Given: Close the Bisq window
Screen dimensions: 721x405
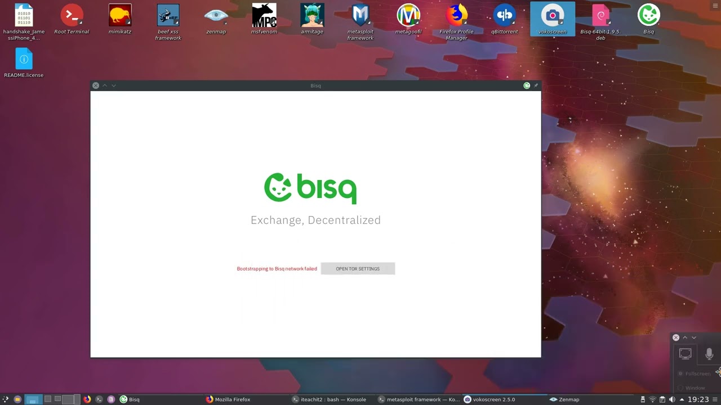Looking at the screenshot, I should click(x=96, y=85).
